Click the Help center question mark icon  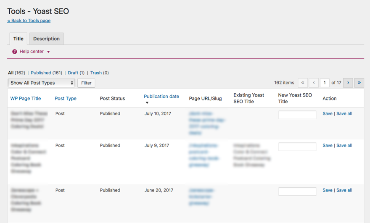tap(15, 52)
